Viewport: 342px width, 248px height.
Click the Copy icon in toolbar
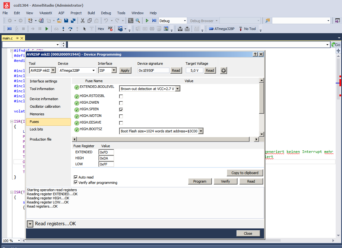[x=89, y=21]
